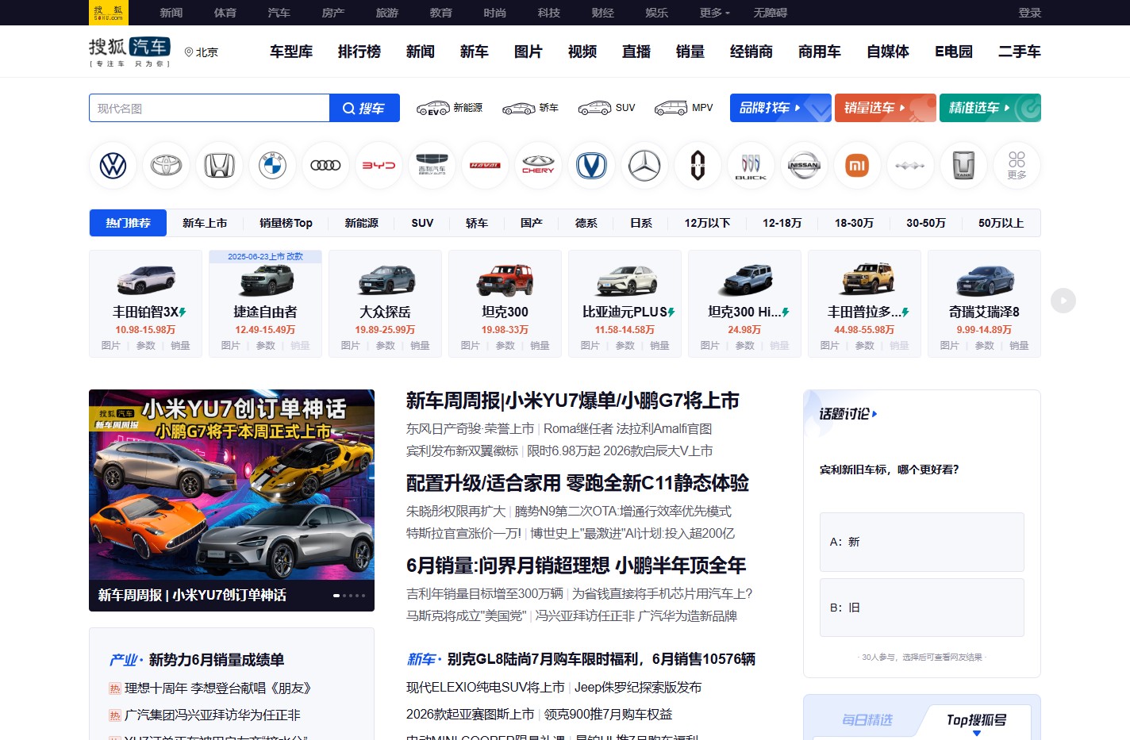Screen dimensions: 1130x740
Task: Open the Audi brand logo
Action: click(x=326, y=166)
